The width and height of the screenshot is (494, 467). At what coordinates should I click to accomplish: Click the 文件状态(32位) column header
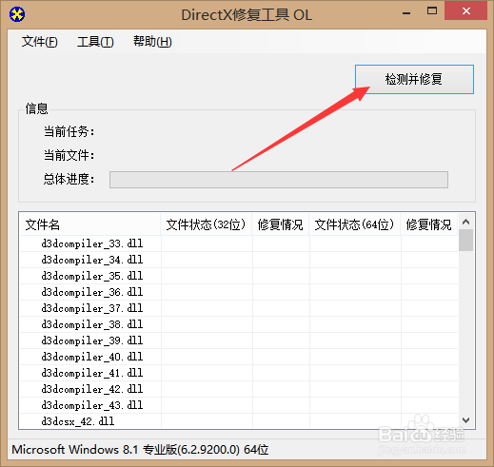[x=207, y=224]
